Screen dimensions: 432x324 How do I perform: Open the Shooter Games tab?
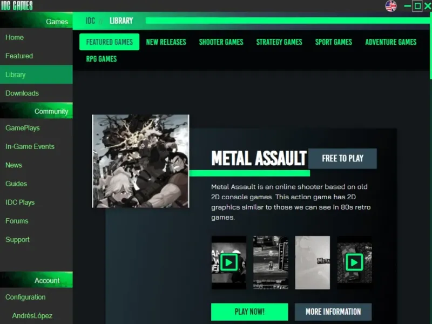(x=221, y=42)
